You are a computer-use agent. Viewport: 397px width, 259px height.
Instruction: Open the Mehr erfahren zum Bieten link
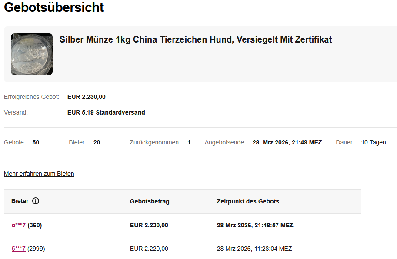coord(39,174)
